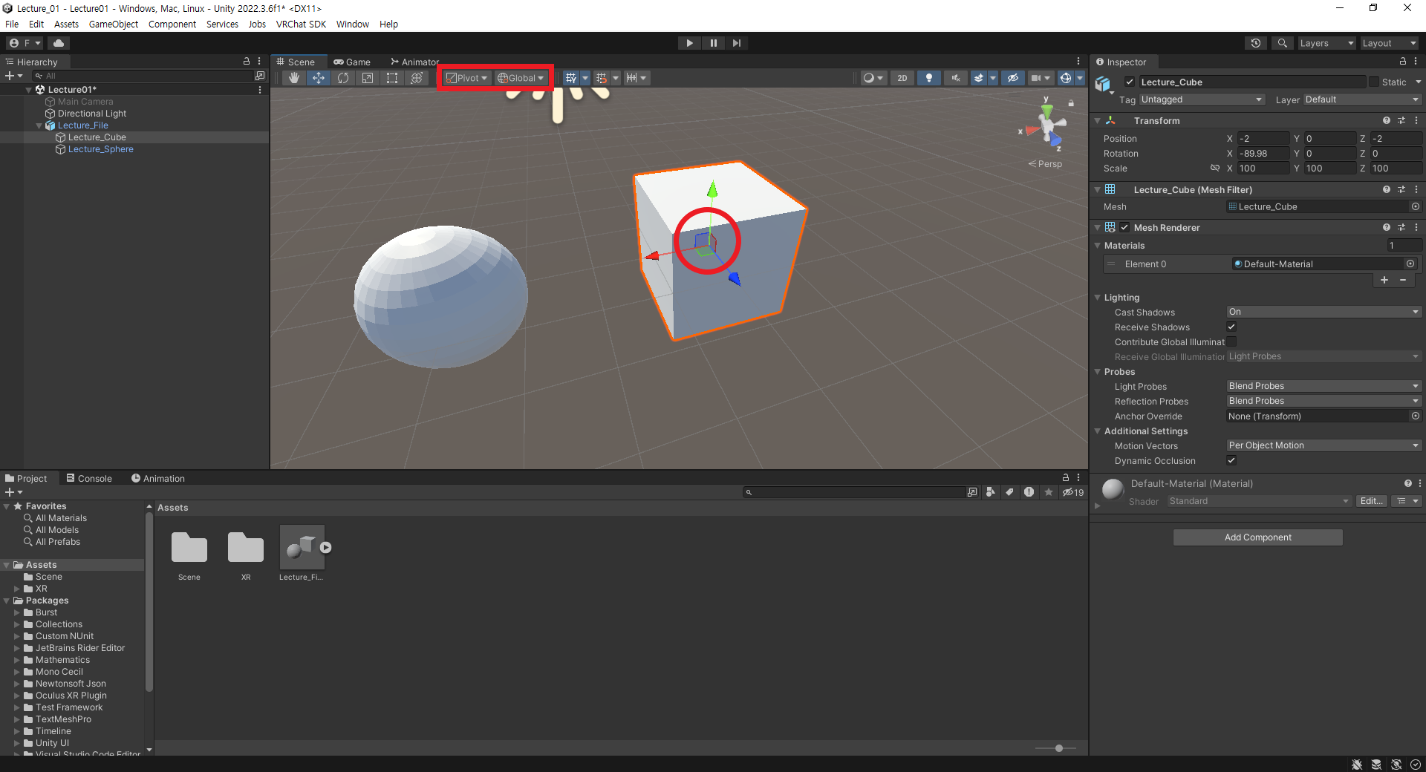Collapse the Lecture_File prefab in Hierarchy
The image size is (1426, 772).
tap(39, 125)
